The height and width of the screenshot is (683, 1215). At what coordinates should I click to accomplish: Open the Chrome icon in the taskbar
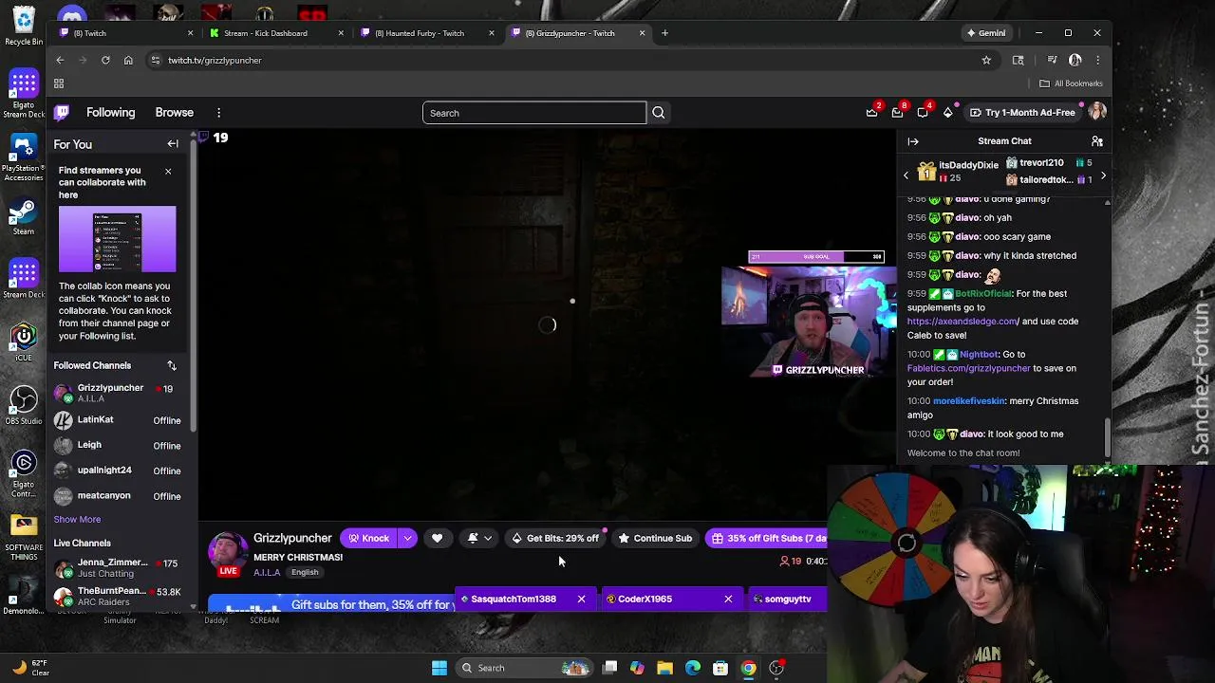749,668
